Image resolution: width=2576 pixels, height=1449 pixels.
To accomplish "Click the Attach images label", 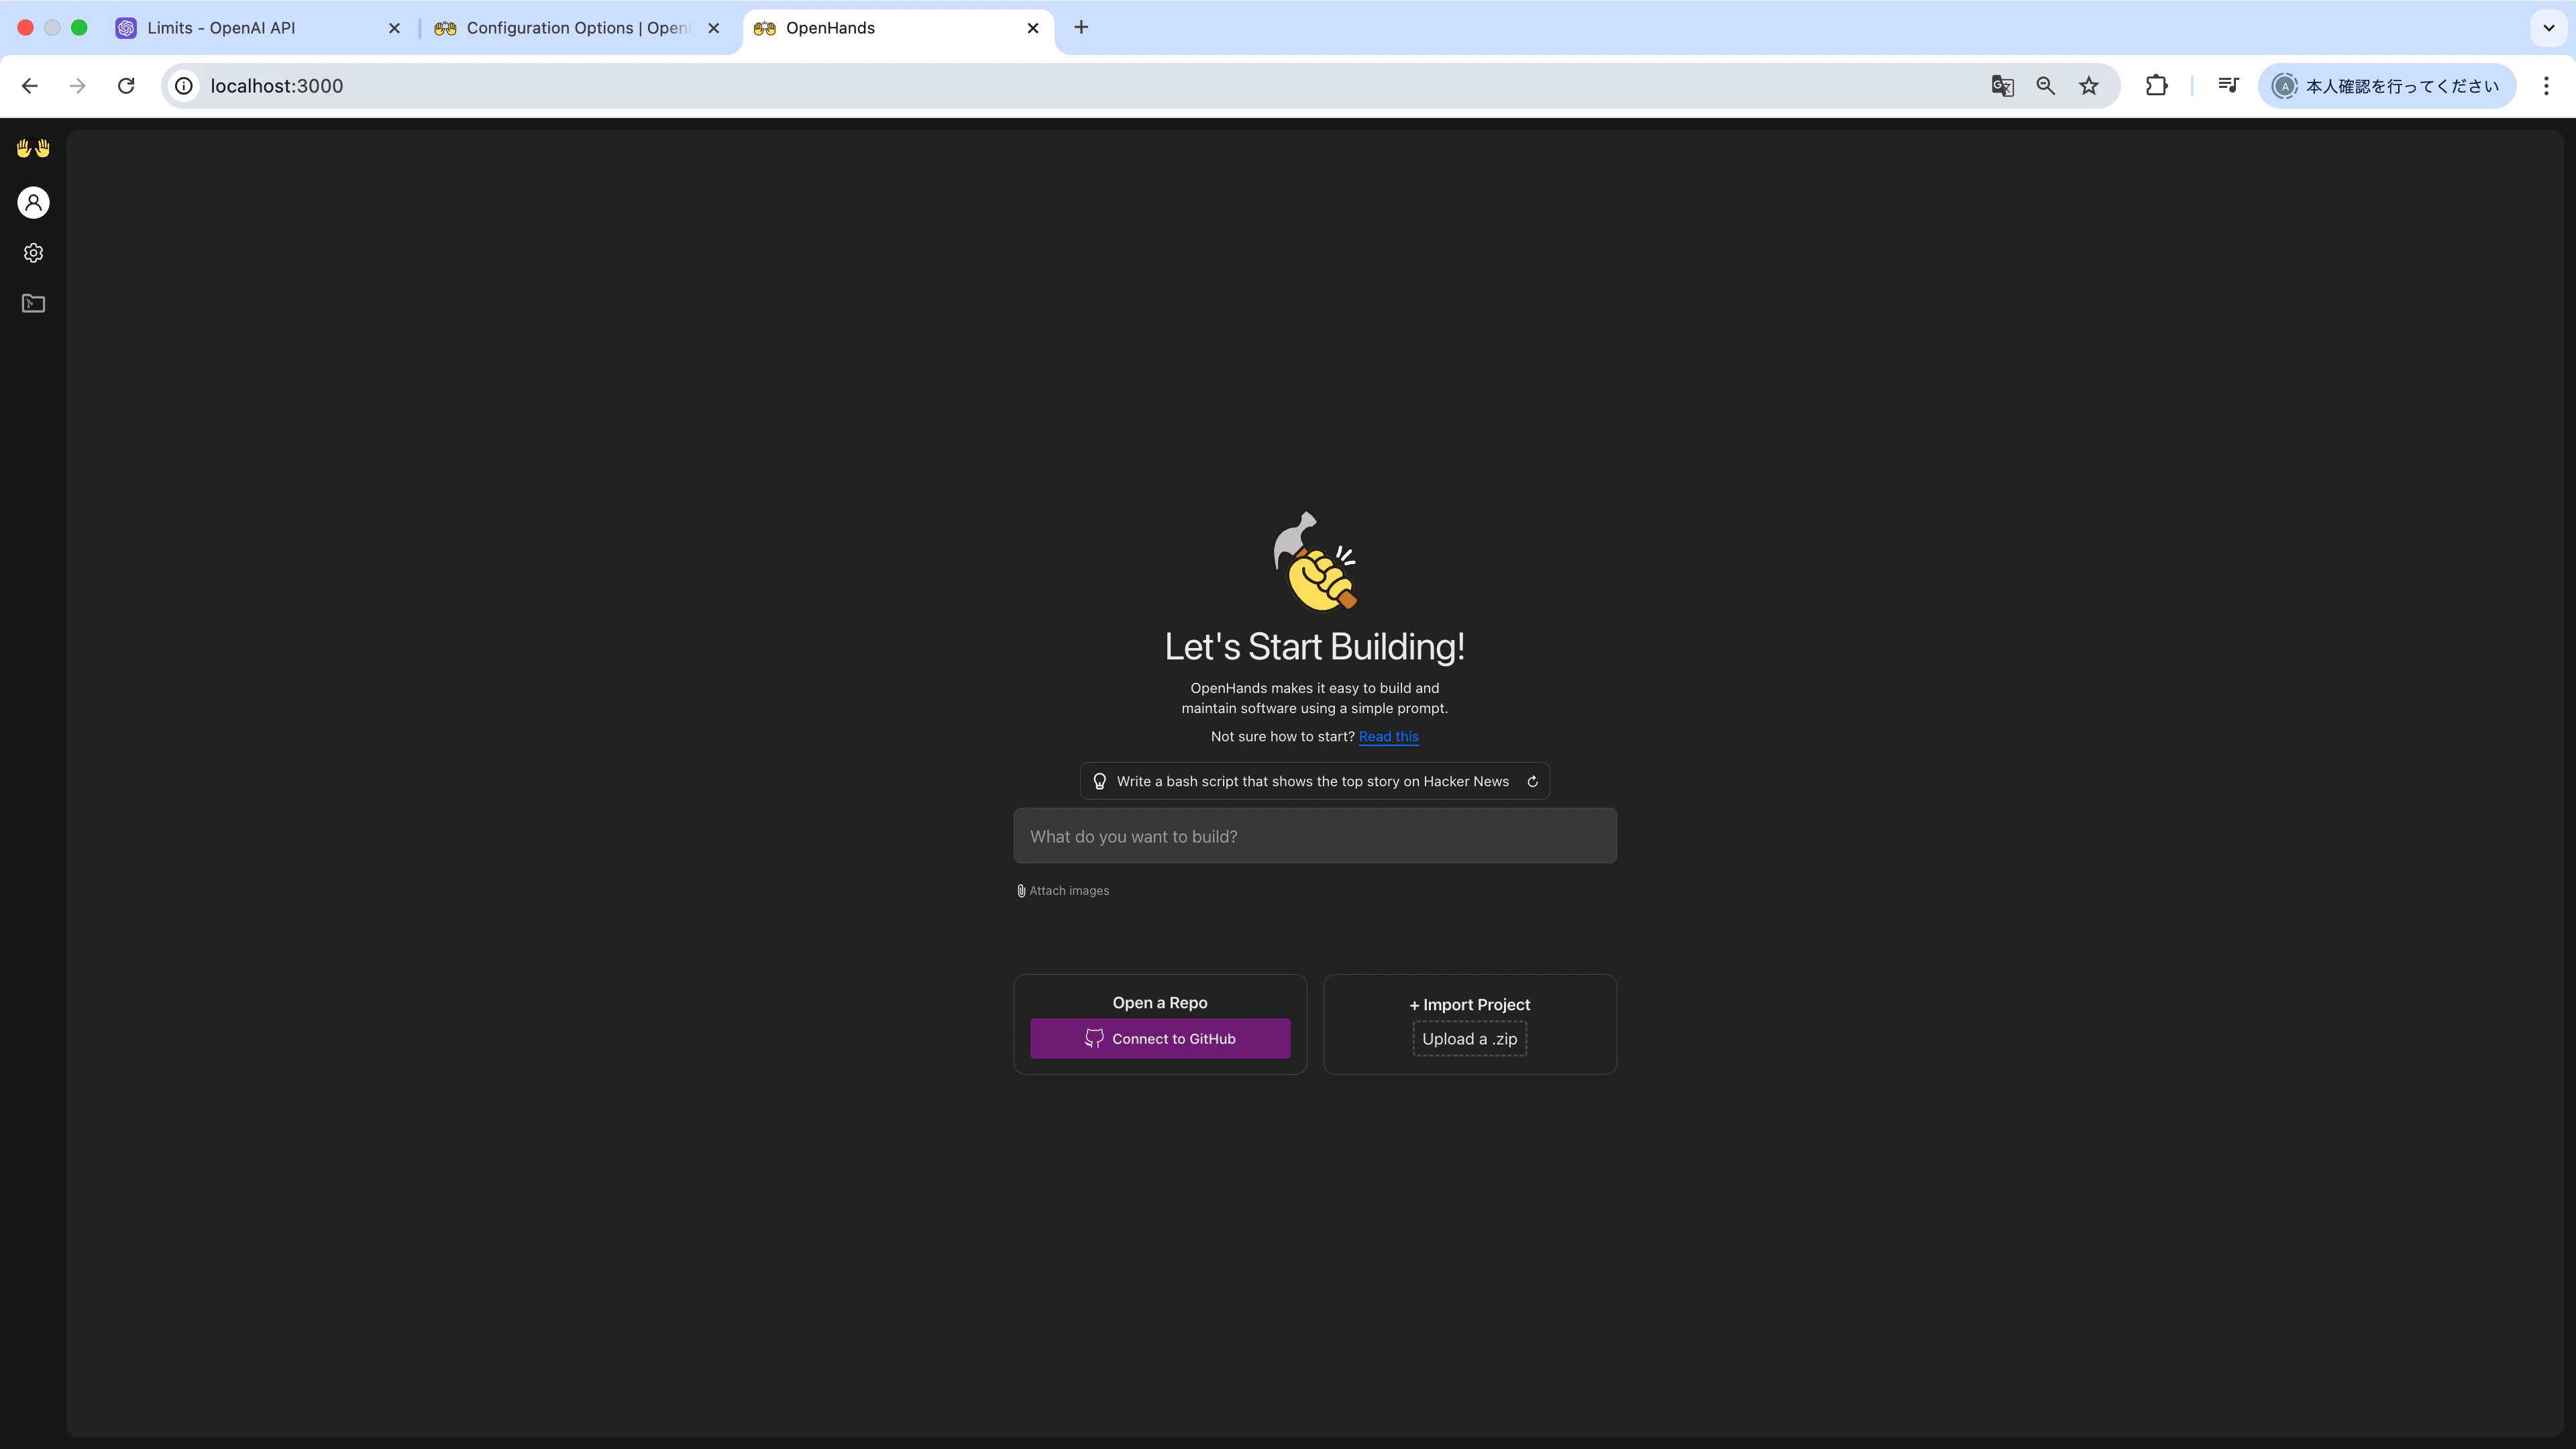I will pyautogui.click(x=1069, y=891).
